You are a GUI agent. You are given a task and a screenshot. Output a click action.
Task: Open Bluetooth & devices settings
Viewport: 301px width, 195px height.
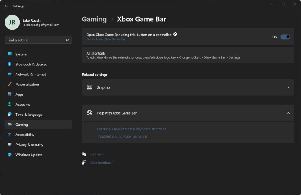[x=38, y=64]
